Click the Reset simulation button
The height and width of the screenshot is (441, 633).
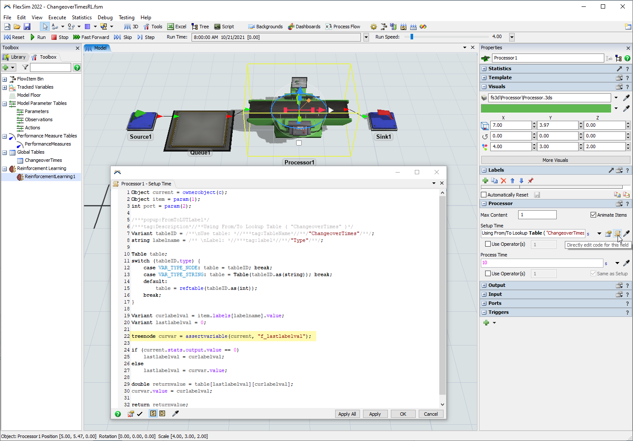[x=14, y=37]
